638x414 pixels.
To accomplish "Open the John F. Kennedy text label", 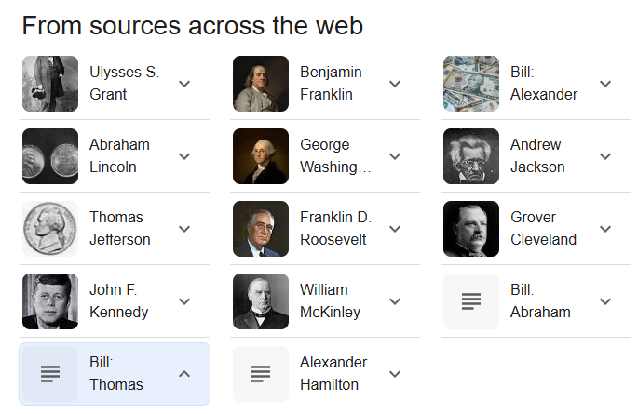I will click(118, 301).
